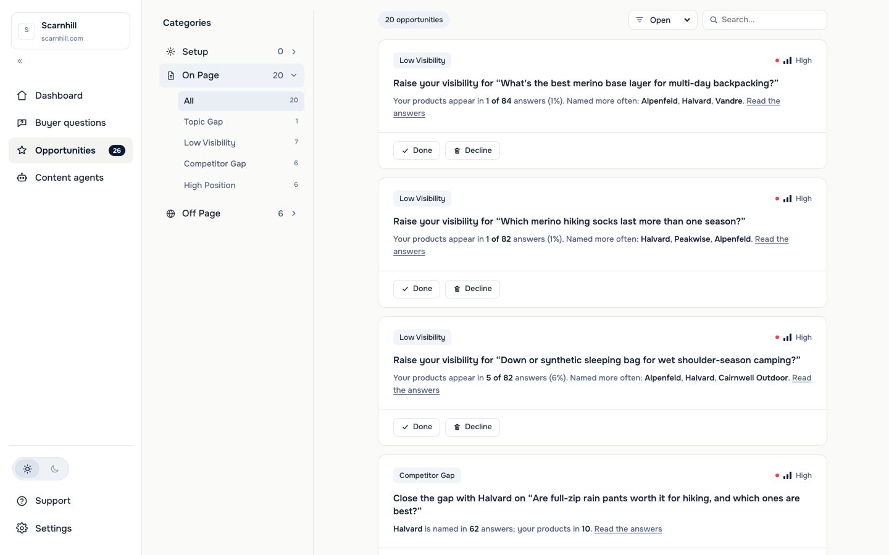Click the priority bars icon on the rain pants card
This screenshot has width=889, height=555.
787,475
